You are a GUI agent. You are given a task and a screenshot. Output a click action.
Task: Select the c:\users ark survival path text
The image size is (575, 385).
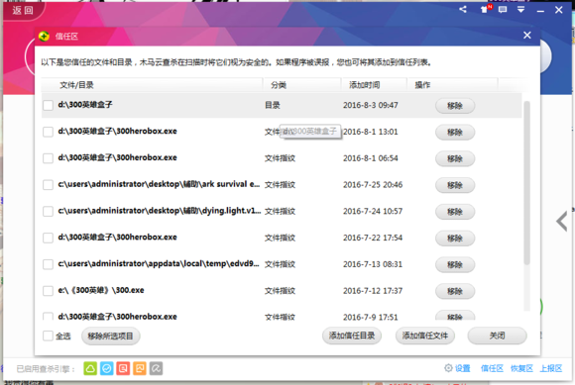[159, 184]
